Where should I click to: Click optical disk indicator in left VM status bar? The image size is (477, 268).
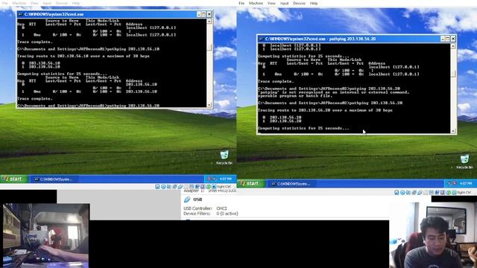[163, 187]
